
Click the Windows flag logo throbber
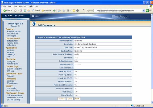click(151, 6)
